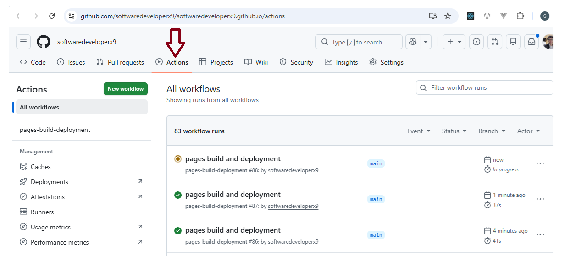Open the GitHub hamburger navigation menu
The width and height of the screenshot is (565, 261).
coord(23,42)
